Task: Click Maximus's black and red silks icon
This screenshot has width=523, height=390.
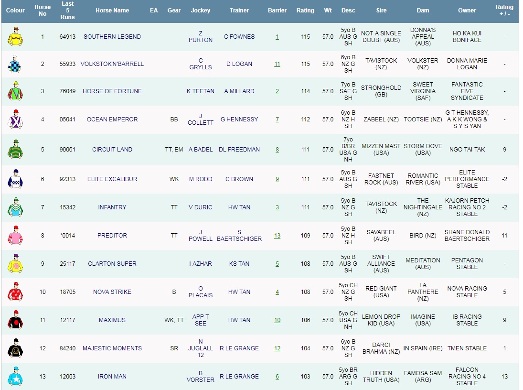Action: [x=15, y=320]
